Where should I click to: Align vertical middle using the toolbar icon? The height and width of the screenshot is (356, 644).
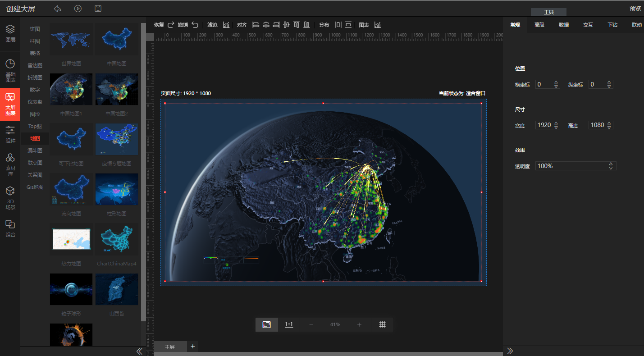tap(286, 25)
